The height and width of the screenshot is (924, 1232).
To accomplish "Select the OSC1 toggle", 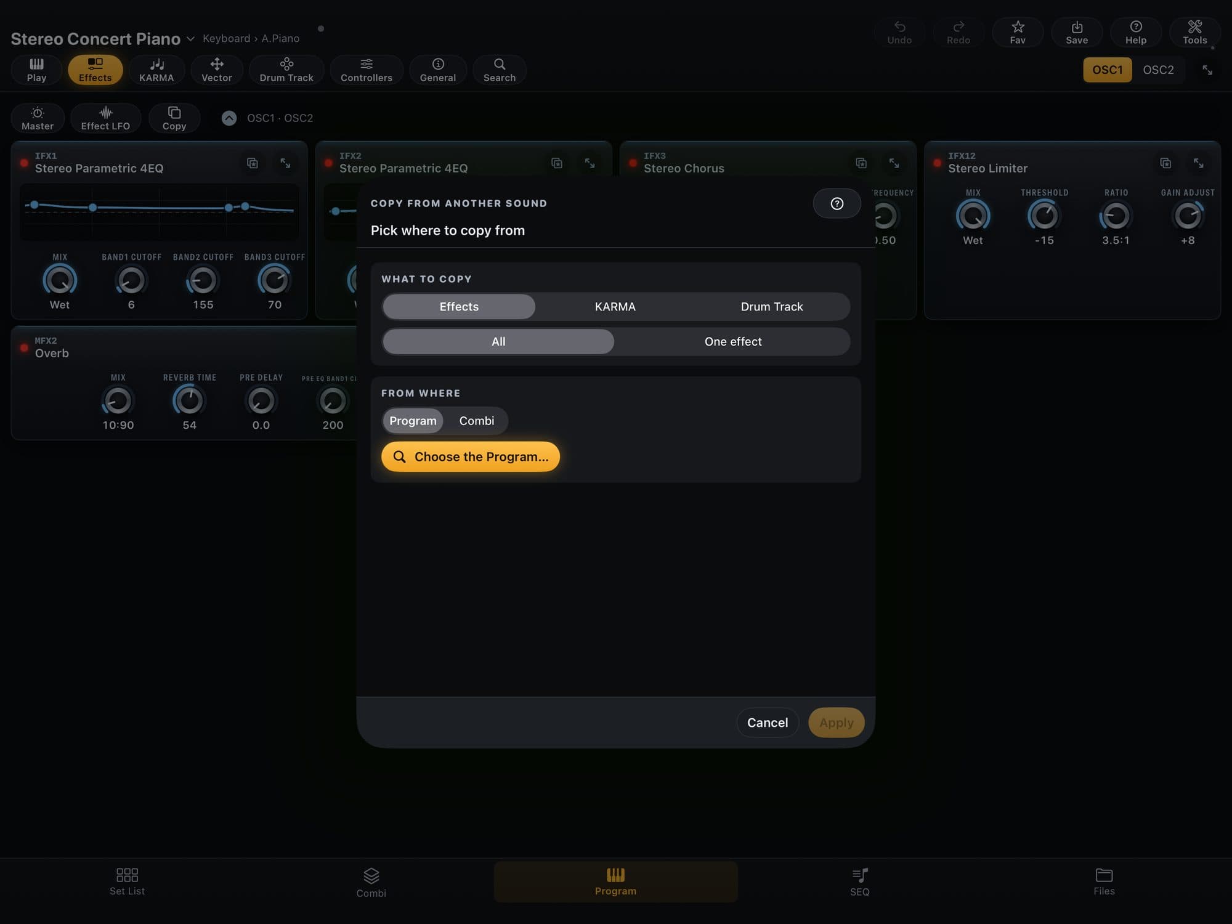I will (x=1108, y=70).
